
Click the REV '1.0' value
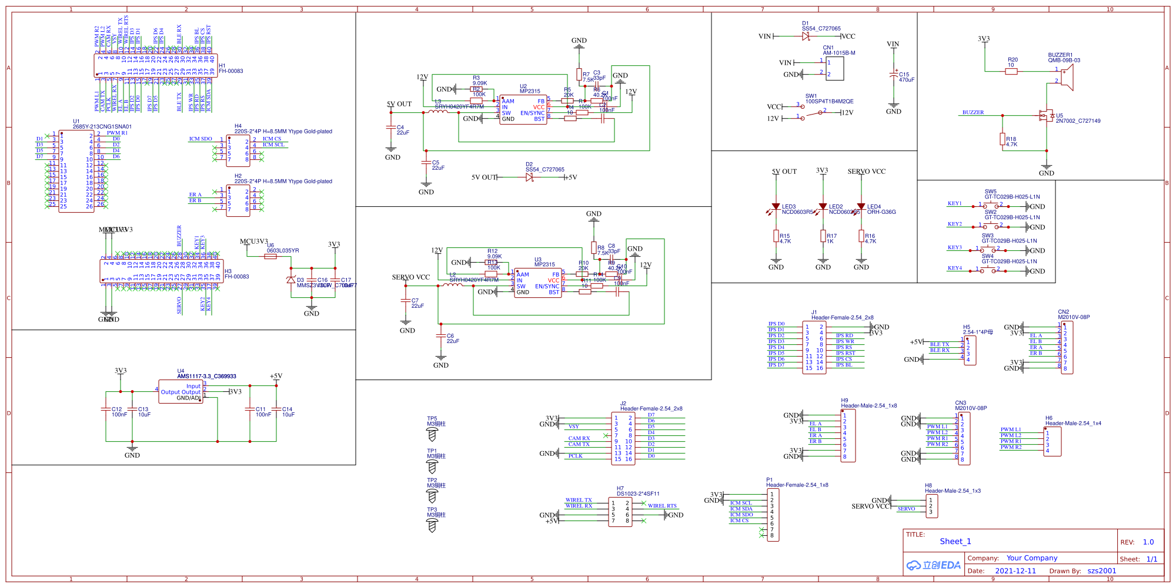tap(1148, 542)
